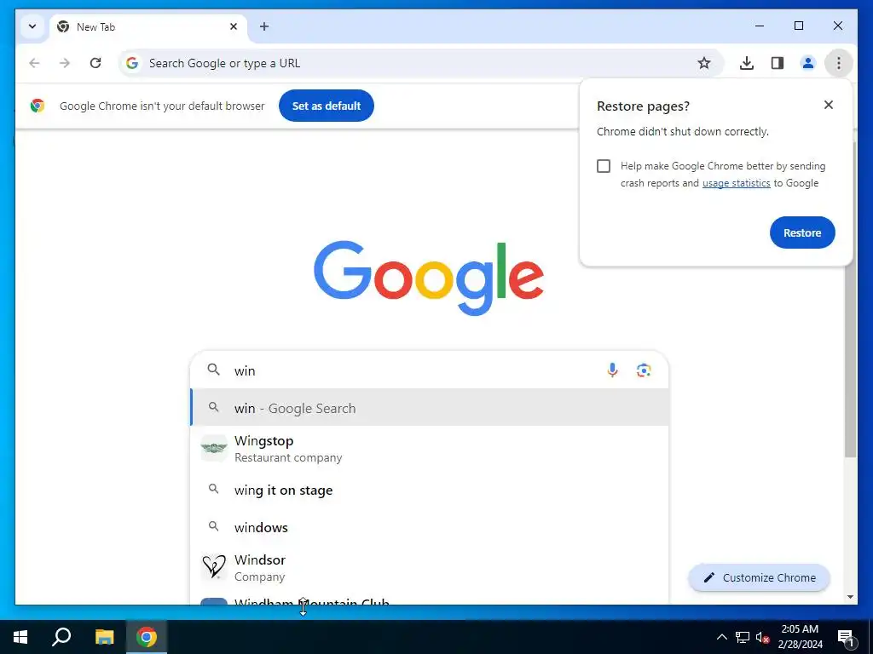Click the scrollbar down arrow
Screen dimensions: 873x654
click(x=850, y=597)
